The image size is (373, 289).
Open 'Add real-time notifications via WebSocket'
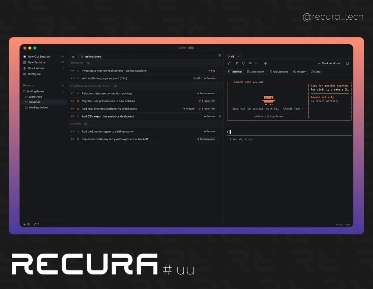[109, 109]
